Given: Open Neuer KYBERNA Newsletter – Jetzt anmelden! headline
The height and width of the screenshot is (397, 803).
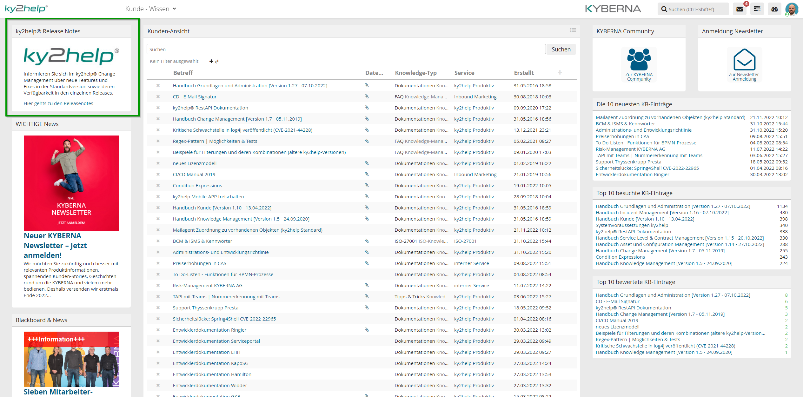Looking at the screenshot, I should [x=56, y=245].
